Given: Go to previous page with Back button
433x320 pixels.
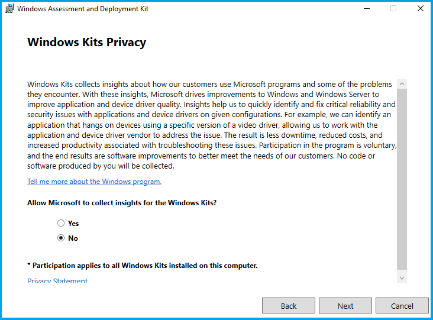Looking at the screenshot, I should 289,306.
